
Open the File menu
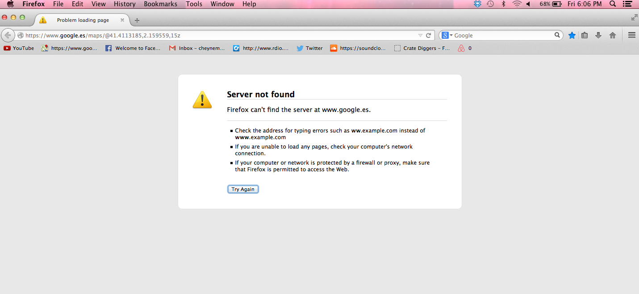coord(58,4)
